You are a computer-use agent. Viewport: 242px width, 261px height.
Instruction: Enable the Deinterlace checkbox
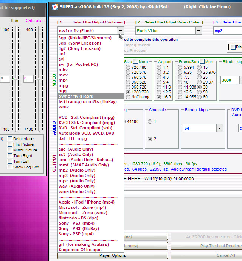coord(10,139)
